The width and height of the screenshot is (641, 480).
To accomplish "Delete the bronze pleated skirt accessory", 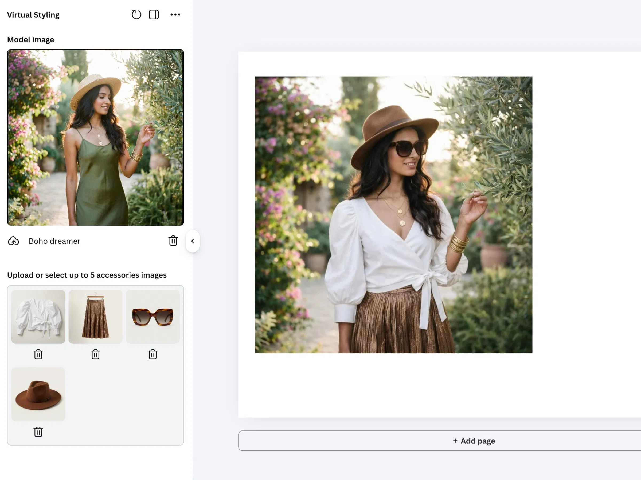I will (95, 354).
